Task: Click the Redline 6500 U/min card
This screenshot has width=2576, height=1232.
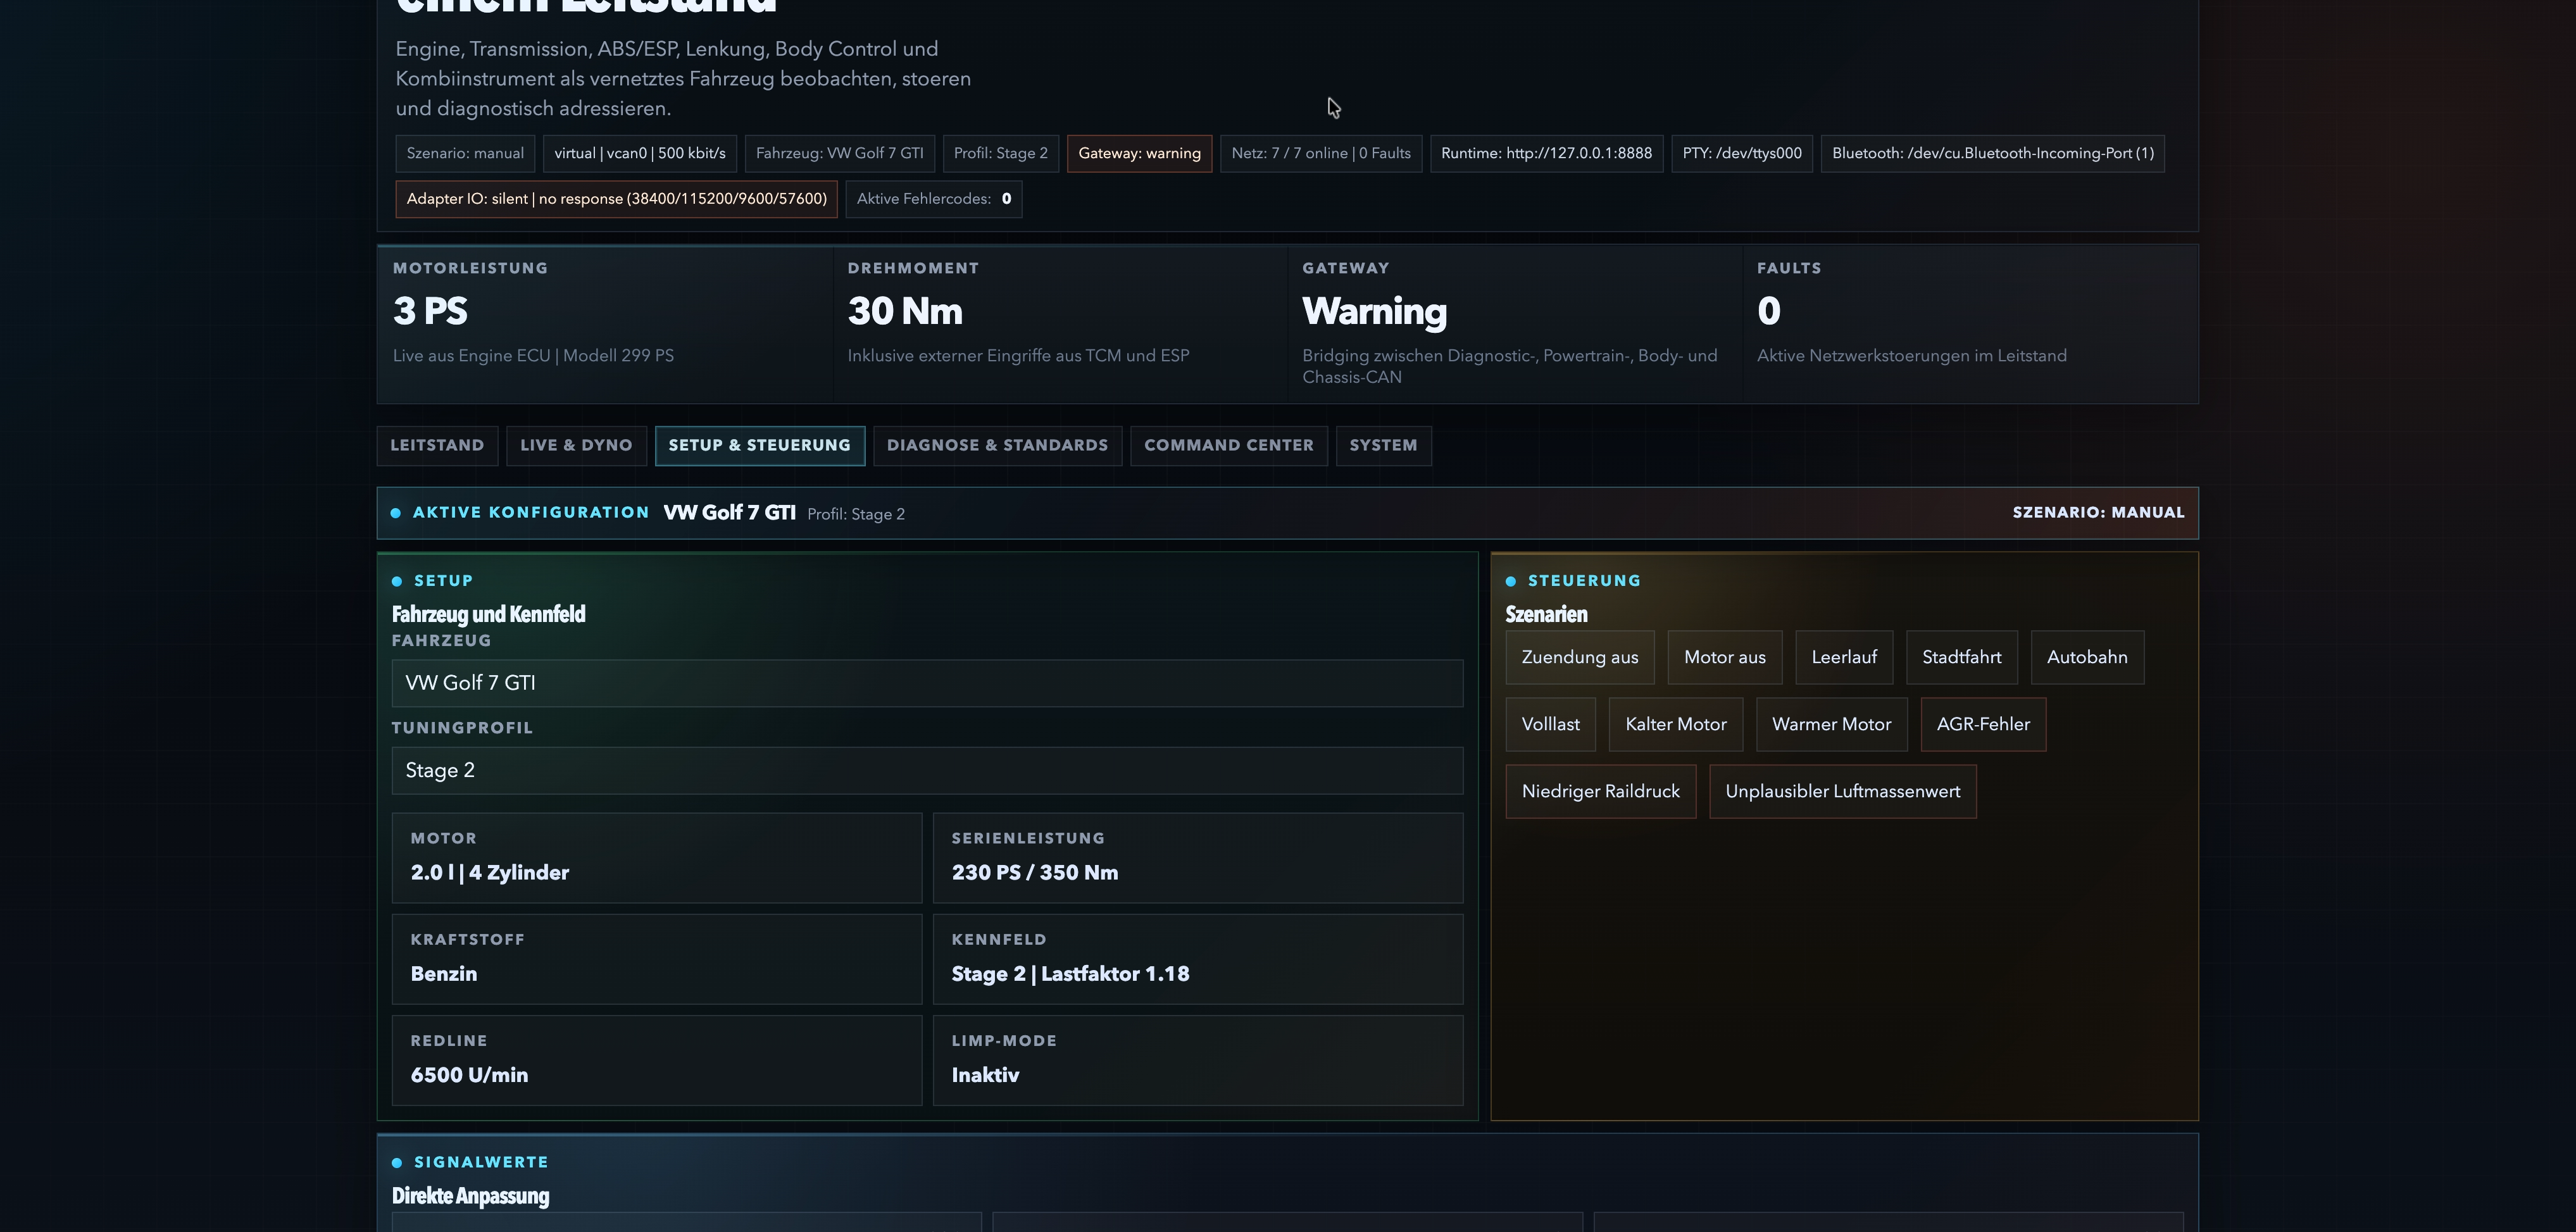Action: pos(657,1060)
